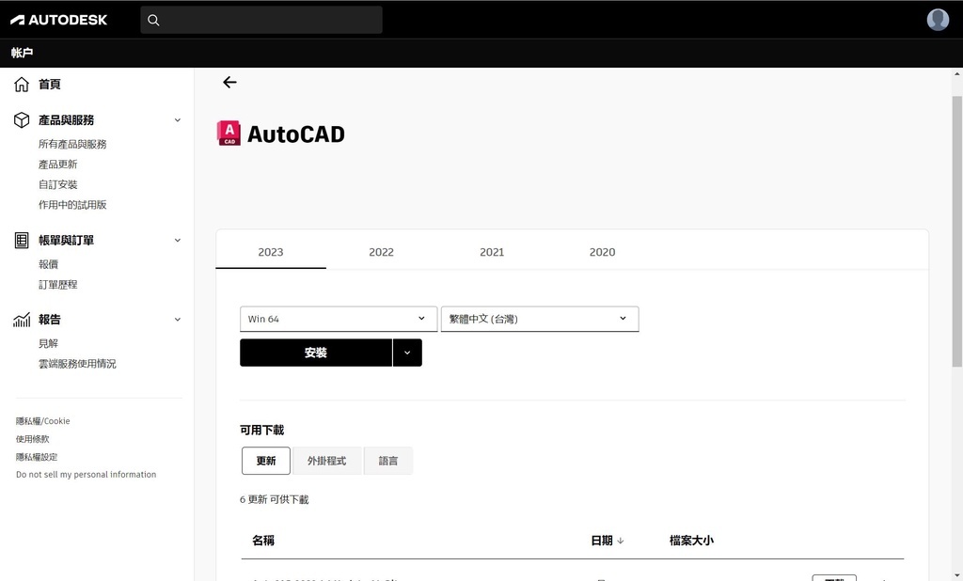The height and width of the screenshot is (581, 963).
Task: Click the AutoCAD product icon
Action: pyautogui.click(x=229, y=133)
